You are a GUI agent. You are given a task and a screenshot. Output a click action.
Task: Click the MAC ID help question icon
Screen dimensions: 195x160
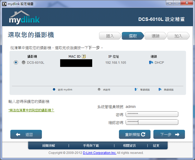pos(84,56)
